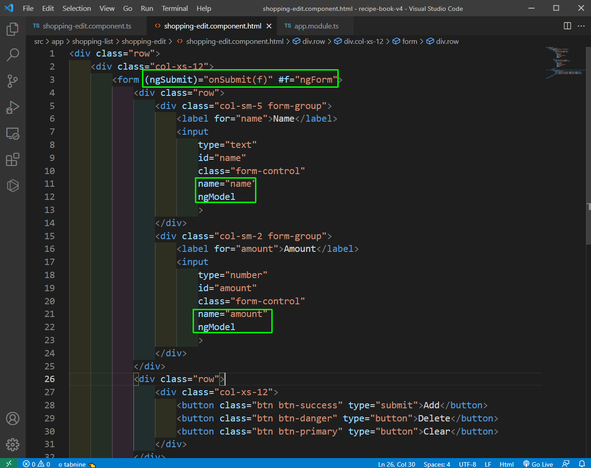This screenshot has width=591, height=468.
Task: Click the shopping-edit folder breadcrumb
Action: [144, 42]
